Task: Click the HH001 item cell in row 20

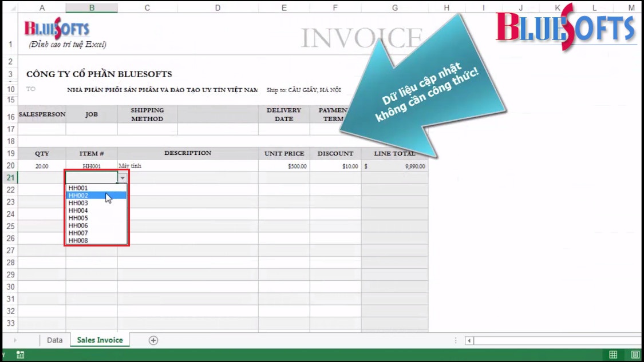Action: coord(92,166)
